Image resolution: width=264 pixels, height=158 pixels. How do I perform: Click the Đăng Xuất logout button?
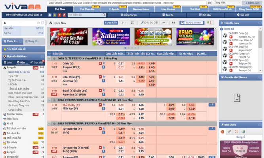click(252, 3)
